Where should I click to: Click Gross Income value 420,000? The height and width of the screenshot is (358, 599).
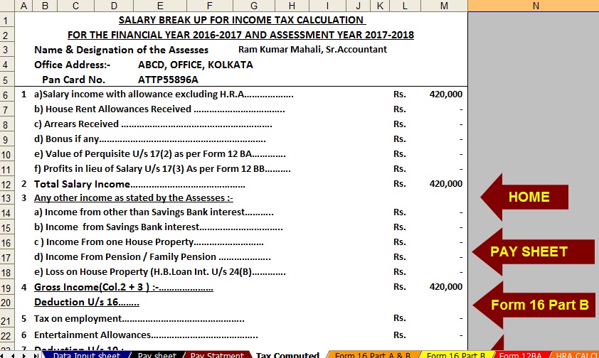click(445, 287)
